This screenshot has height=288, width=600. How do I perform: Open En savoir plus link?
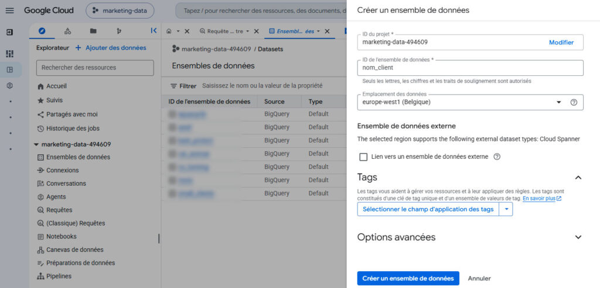click(x=542, y=199)
